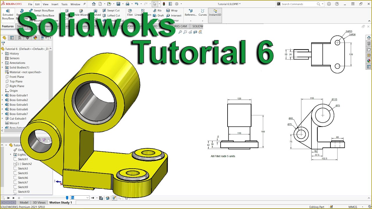Screen dimensions: 372x209
Task: Click the tree filter funnel icon
Action: coord(3,44)
